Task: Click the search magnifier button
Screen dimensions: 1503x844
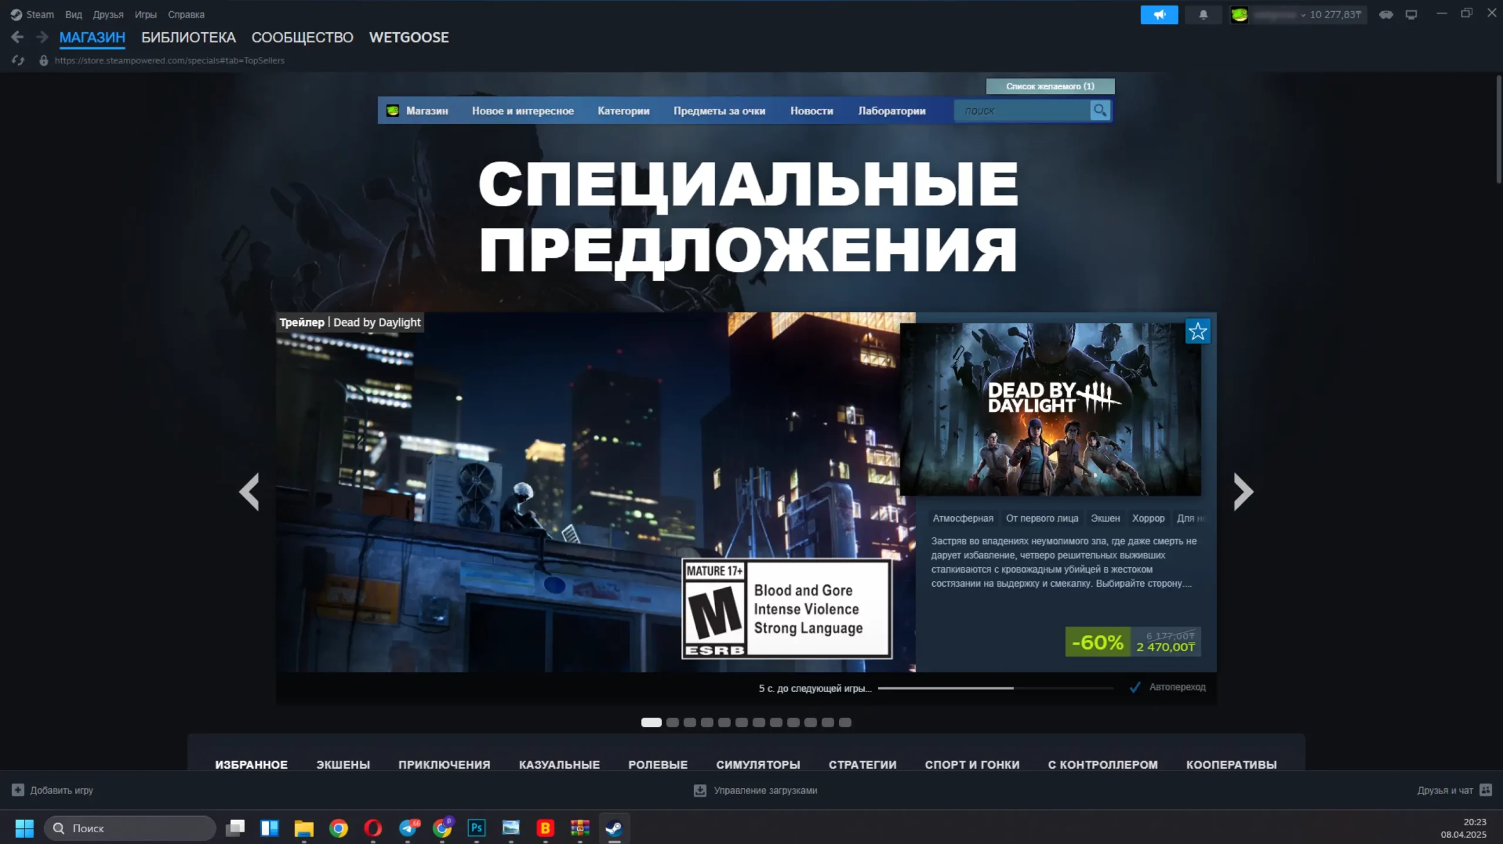Action: pyautogui.click(x=1100, y=110)
